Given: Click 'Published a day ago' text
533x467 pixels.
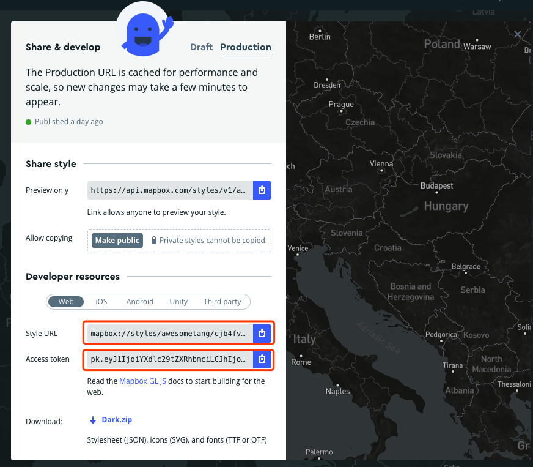Looking at the screenshot, I should point(68,122).
